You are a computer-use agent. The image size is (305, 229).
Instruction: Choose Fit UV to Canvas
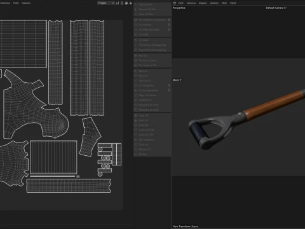(152, 60)
